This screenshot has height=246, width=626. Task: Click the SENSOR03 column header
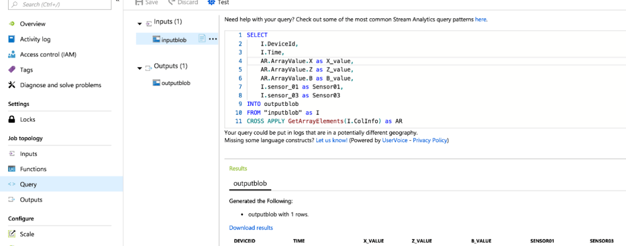[601, 241]
